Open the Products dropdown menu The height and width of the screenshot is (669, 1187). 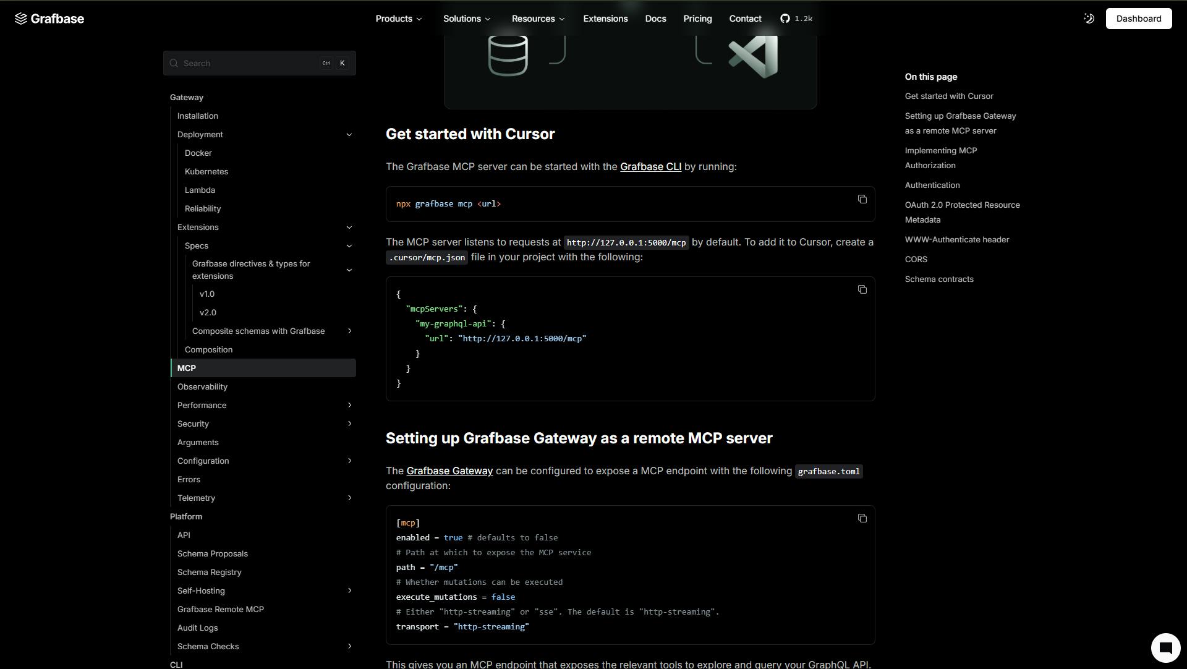coord(399,19)
